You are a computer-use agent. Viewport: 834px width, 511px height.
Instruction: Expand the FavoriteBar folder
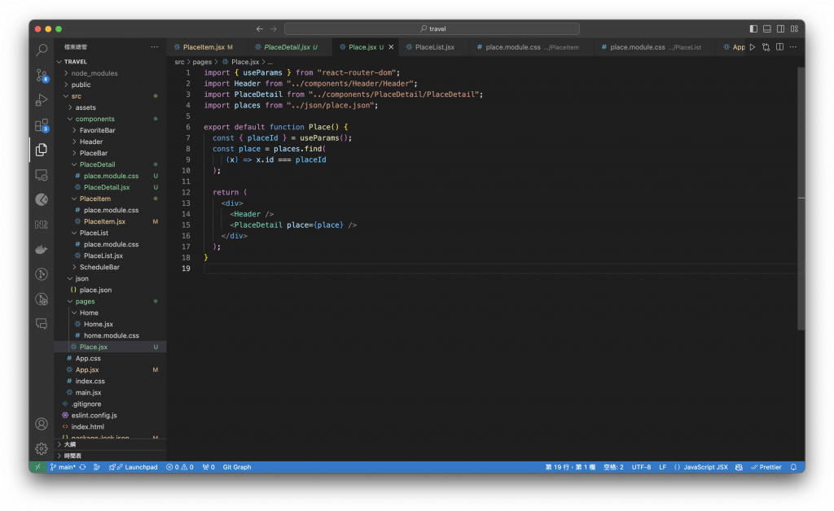[x=110, y=130]
